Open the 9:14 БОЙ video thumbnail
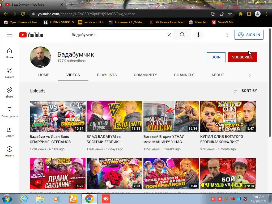The height and width of the screenshot is (204, 272). click(x=228, y=173)
